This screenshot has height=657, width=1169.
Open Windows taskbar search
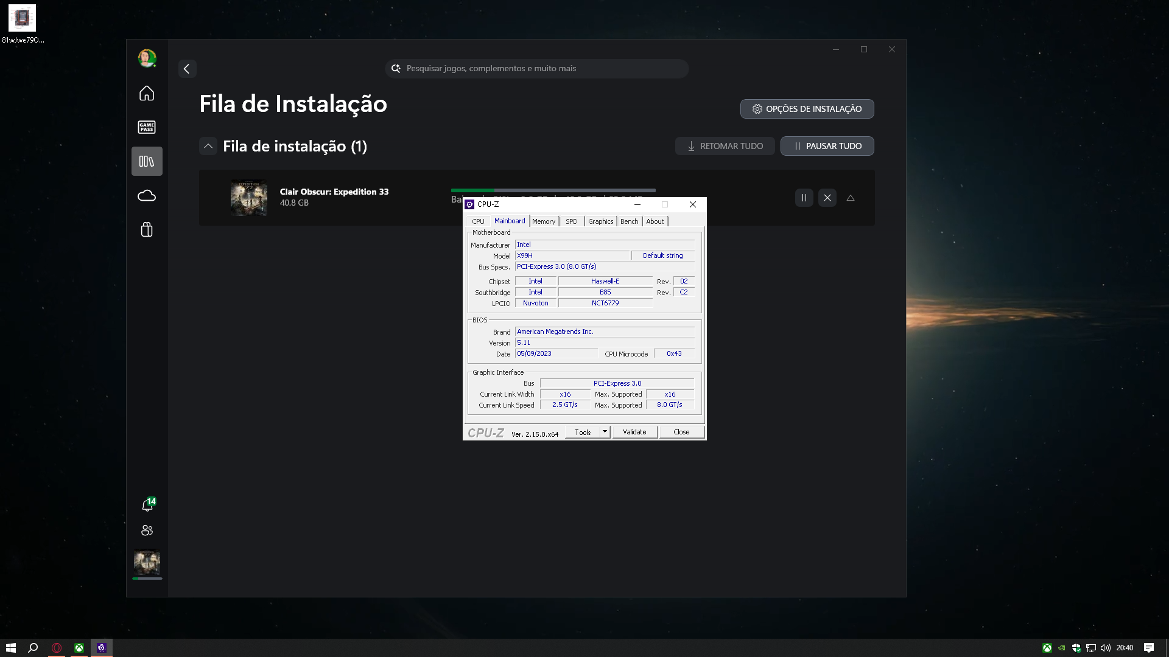33,648
